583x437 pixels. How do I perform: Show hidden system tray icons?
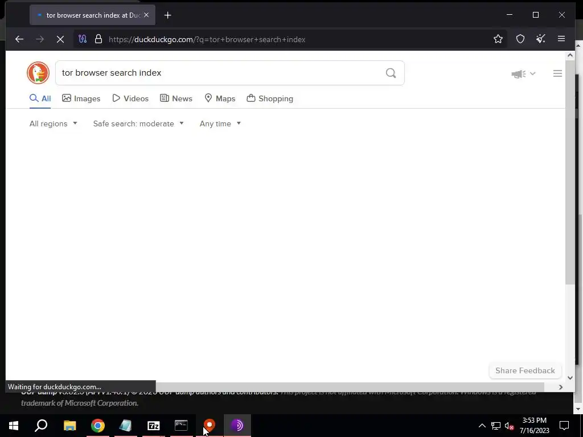482,426
